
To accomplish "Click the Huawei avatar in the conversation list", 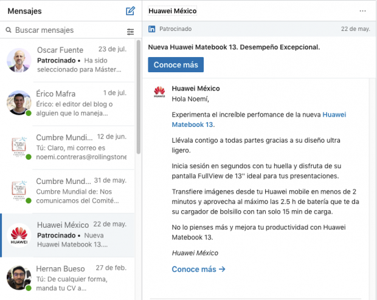I will pyautogui.click(x=19, y=236).
